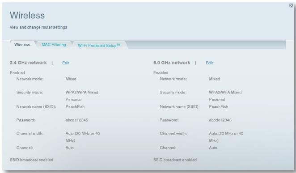Click the 2.4 GHz password abcde12345
Viewport: 296px width, 173px height.
coord(76,120)
